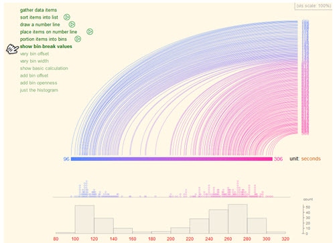Viewport: 335px width, 243px height.
Task: Click the 'seconds' unit label
Action: [x=311, y=159]
